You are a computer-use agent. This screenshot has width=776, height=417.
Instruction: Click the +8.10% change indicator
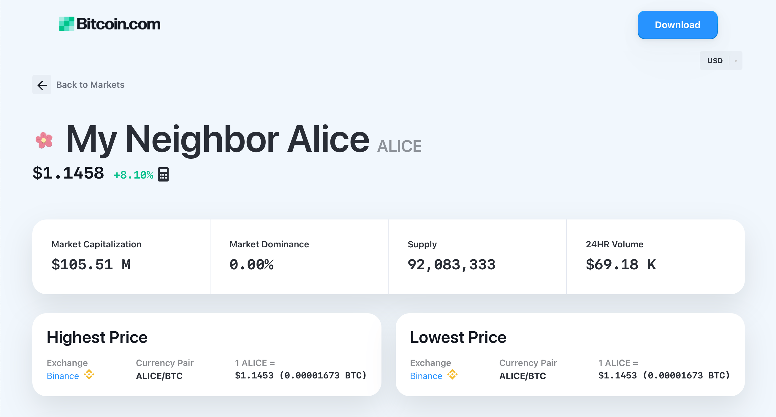click(x=134, y=174)
